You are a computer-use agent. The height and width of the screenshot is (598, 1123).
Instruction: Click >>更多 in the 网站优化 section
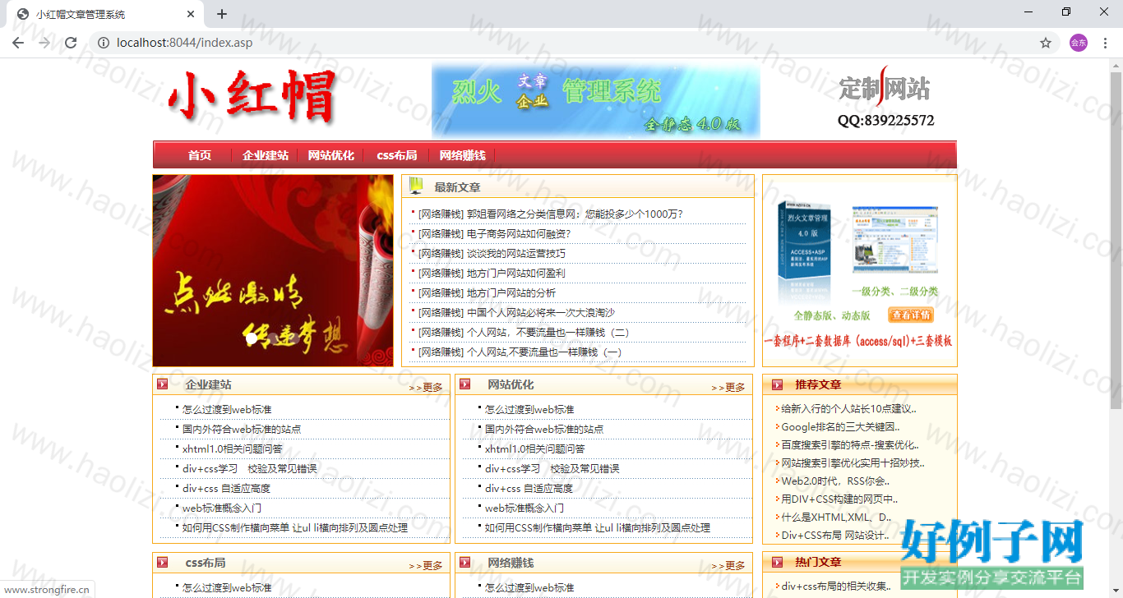coord(728,387)
